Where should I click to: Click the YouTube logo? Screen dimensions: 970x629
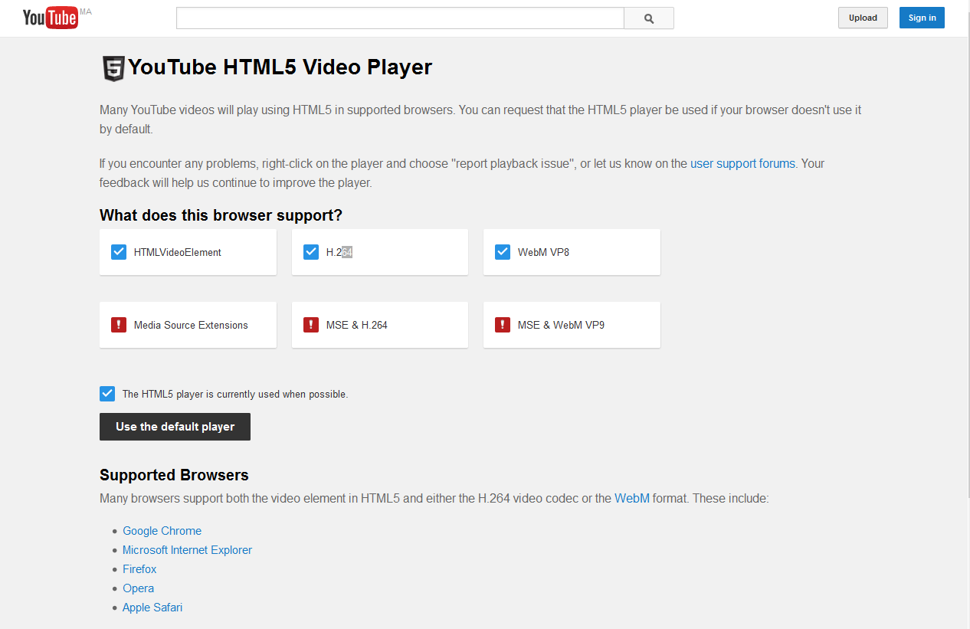click(51, 18)
